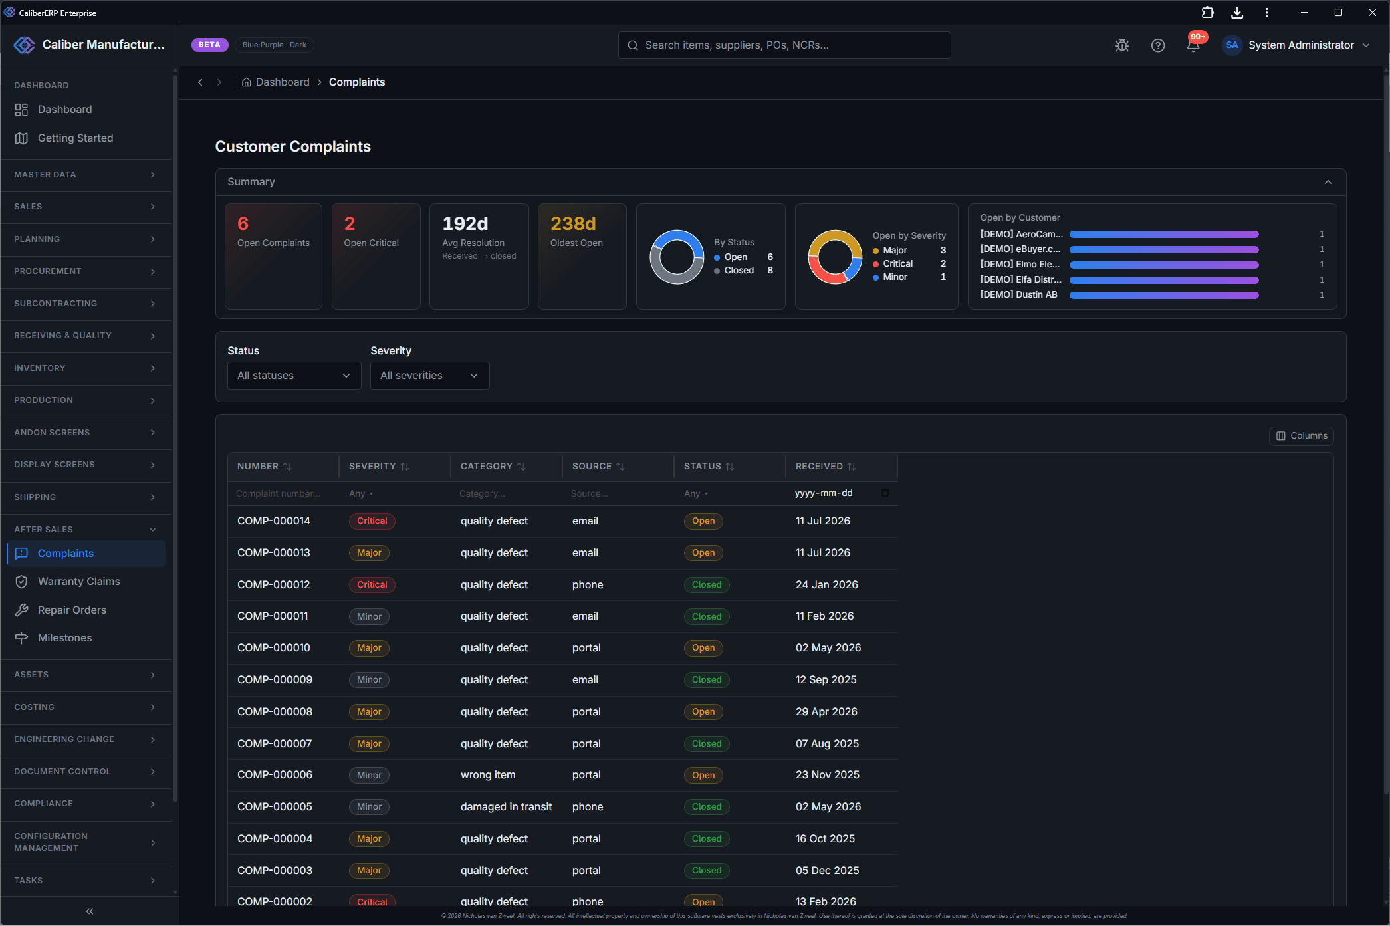Navigate back with the left arrow
The width and height of the screenshot is (1390, 926).
pos(200,82)
